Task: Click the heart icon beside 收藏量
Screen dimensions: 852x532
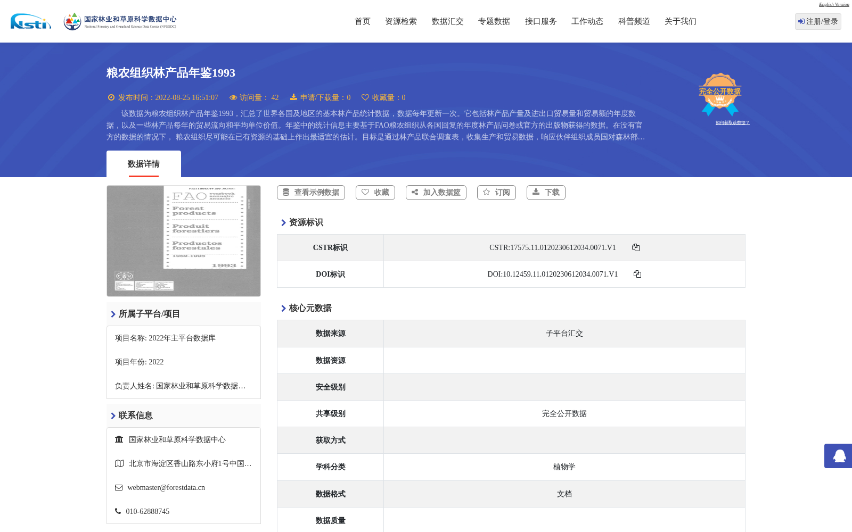Action: click(365, 97)
